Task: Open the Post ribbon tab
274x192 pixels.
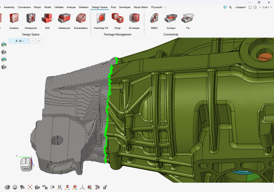Action: tap(113, 7)
